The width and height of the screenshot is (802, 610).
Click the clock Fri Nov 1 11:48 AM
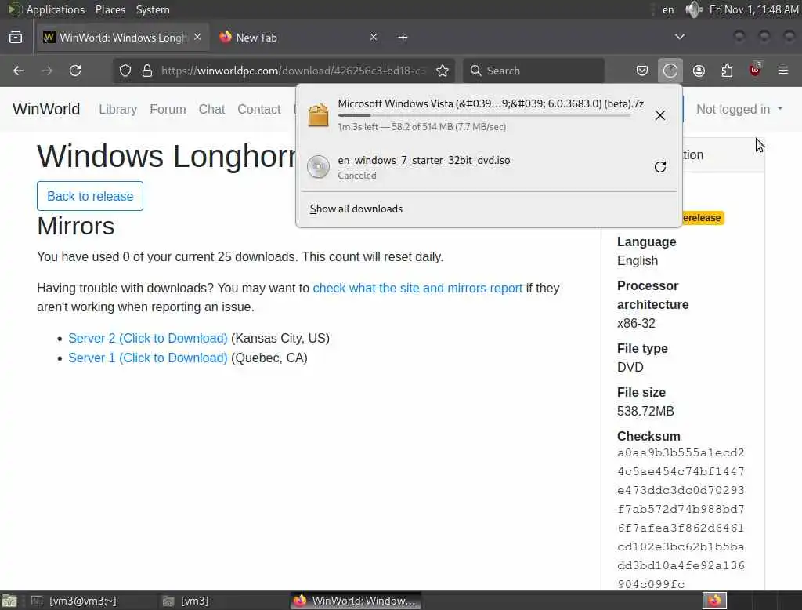[x=754, y=9]
